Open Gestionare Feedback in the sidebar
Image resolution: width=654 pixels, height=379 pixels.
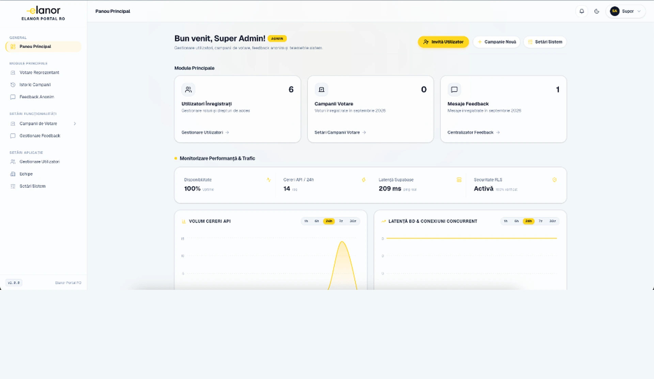coord(43,136)
